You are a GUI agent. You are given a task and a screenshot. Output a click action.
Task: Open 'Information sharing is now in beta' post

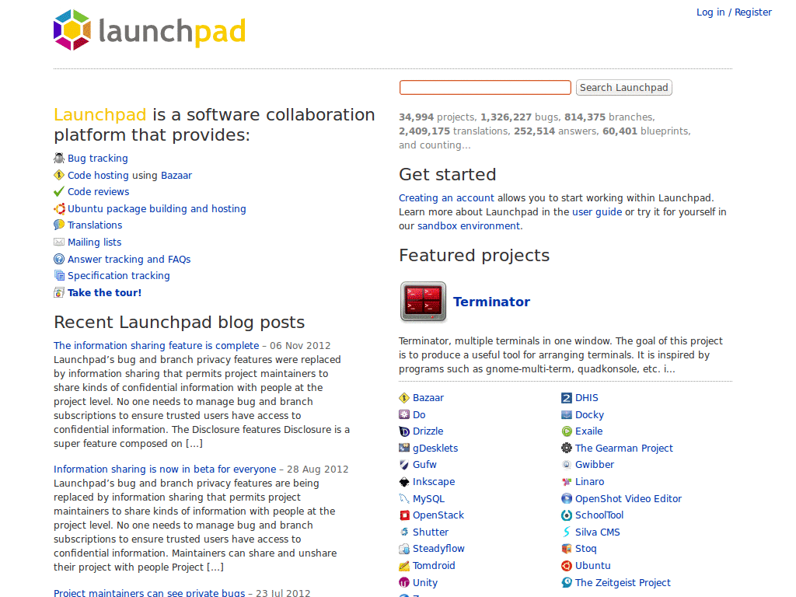pyautogui.click(x=165, y=470)
